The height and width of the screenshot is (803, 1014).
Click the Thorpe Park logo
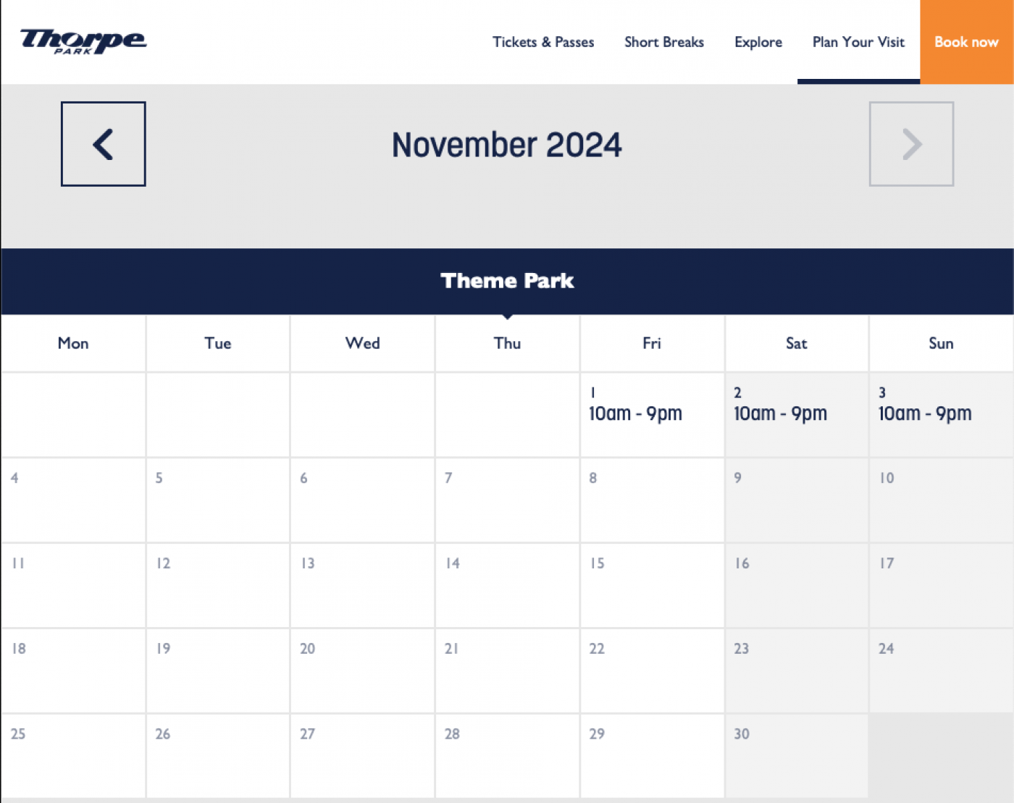83,41
